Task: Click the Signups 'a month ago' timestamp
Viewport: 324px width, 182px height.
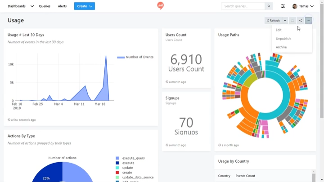Action: tap(176, 145)
